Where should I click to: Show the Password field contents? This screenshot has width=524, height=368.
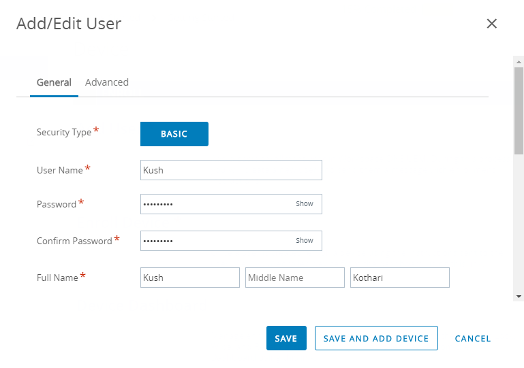(305, 204)
